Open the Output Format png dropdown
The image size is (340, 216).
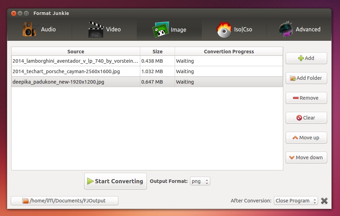click(200, 181)
